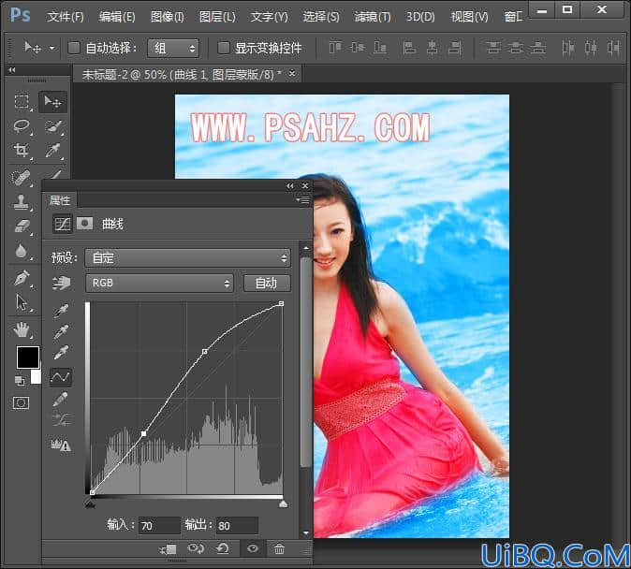Select the Lasso tool
This screenshot has height=569, width=631.
point(22,126)
